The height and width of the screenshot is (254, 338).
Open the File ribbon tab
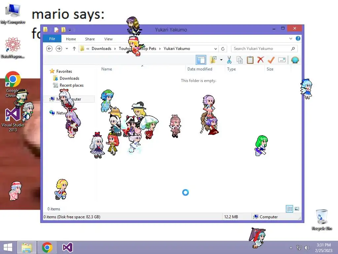pos(52,39)
